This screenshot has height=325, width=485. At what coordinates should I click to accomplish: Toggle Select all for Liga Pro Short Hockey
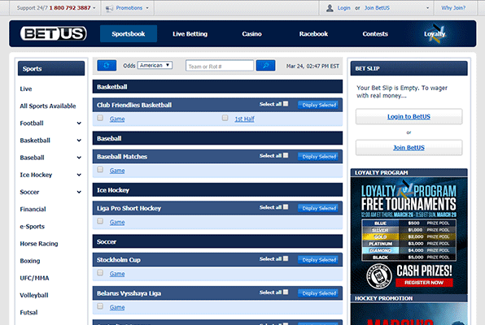[286, 207]
